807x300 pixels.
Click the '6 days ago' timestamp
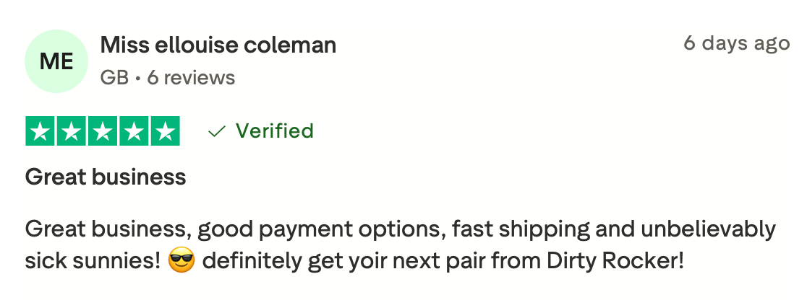pos(736,43)
